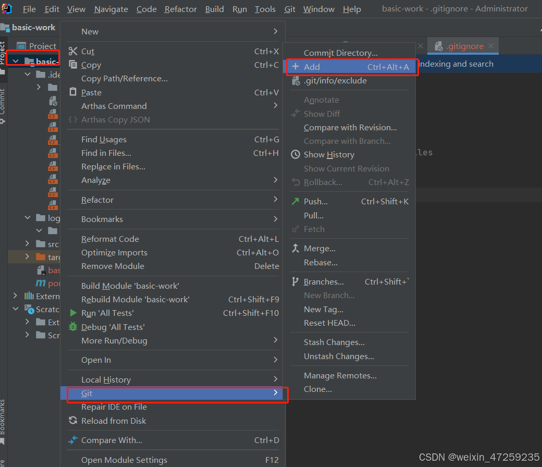
Task: Open the Tools menu
Action: click(x=265, y=9)
